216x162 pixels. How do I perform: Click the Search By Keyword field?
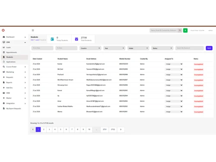pos(190,48)
